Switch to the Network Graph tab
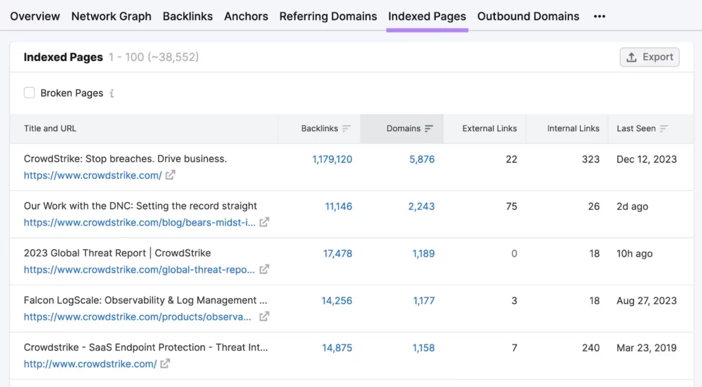This screenshot has height=387, width=702. pyautogui.click(x=112, y=16)
